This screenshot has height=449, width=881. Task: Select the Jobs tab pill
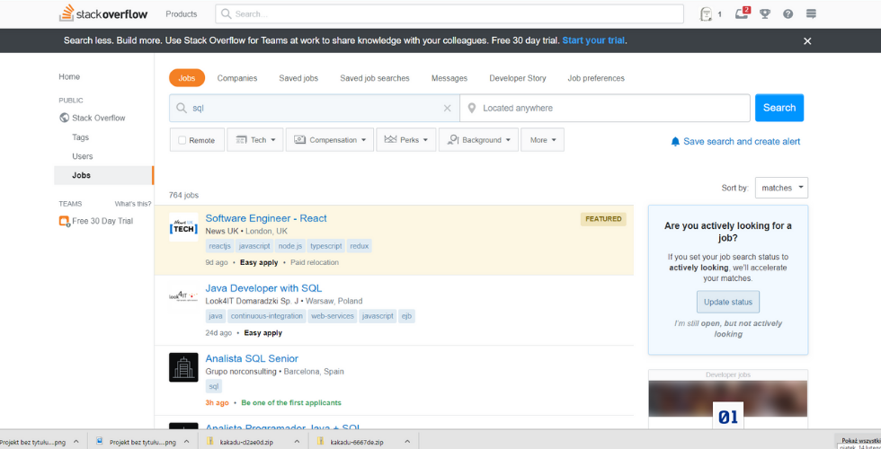(187, 78)
